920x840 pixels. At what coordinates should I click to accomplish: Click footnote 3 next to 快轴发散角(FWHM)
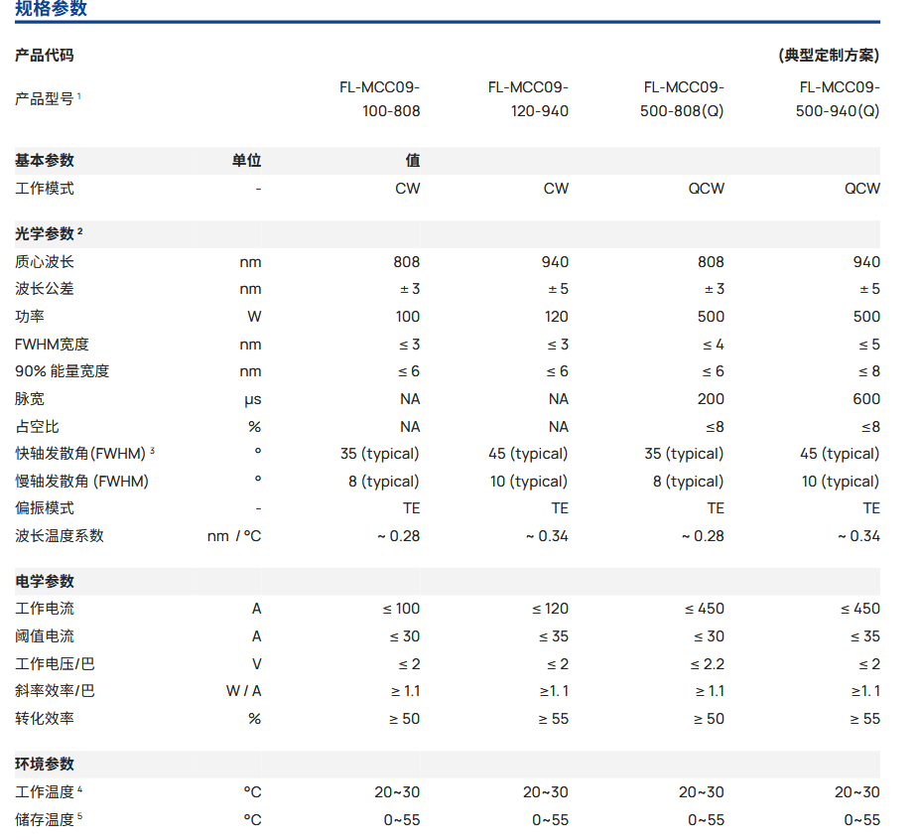tap(152, 451)
